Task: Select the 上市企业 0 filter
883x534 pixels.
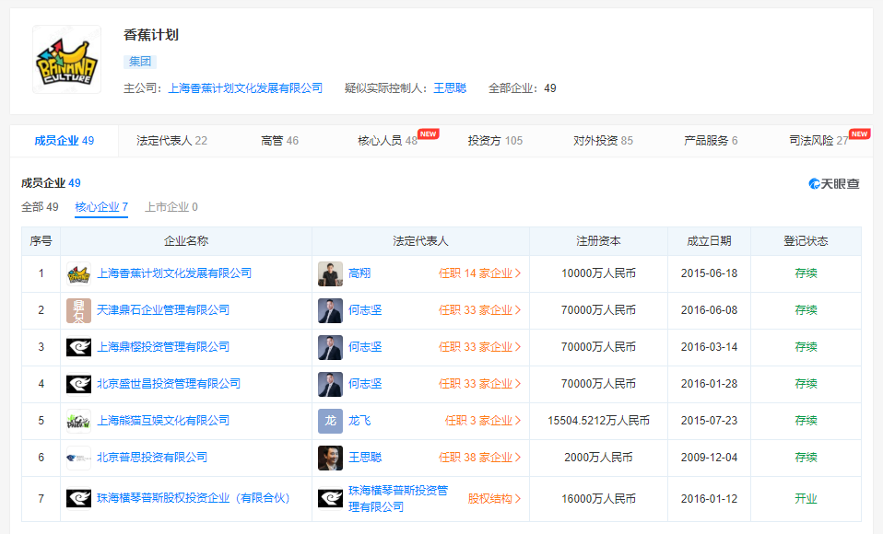Action: click(171, 207)
